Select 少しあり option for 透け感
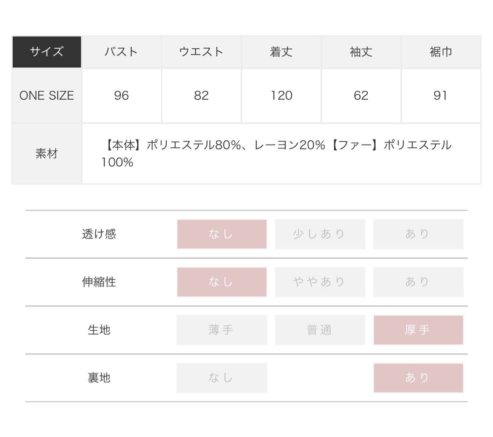The height and width of the screenshot is (437, 493). point(320,234)
